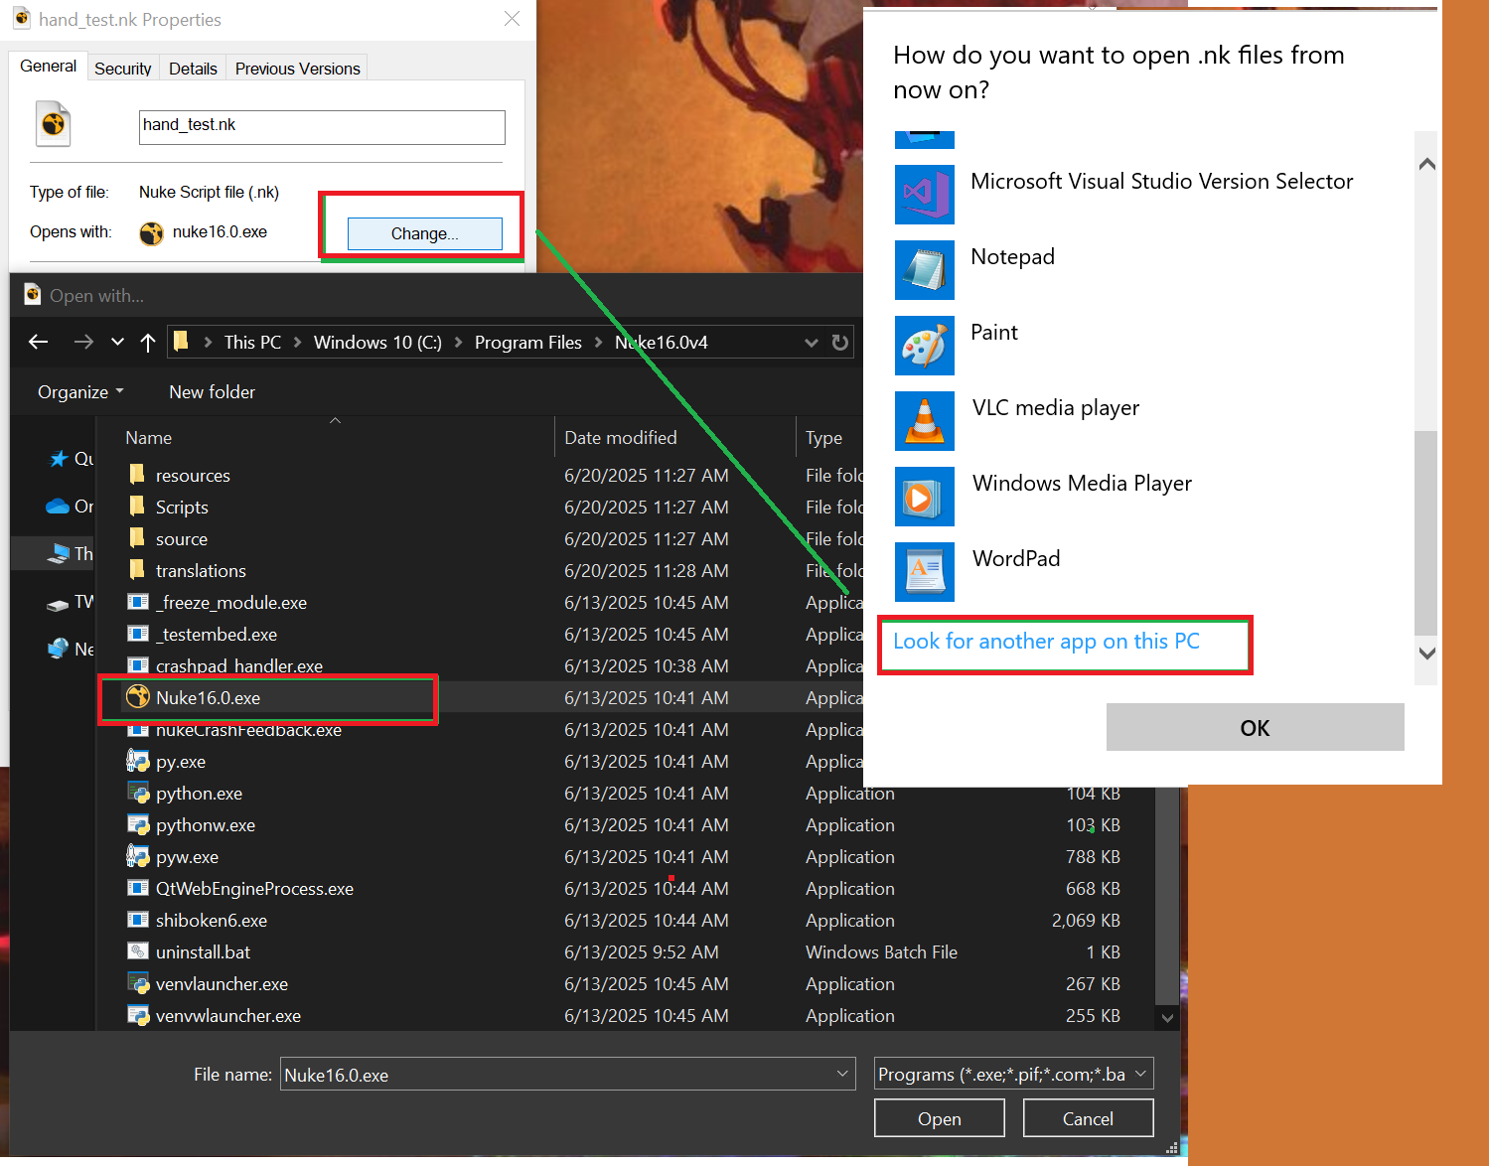Image resolution: width=1489 pixels, height=1166 pixels.
Task: Switch to the Details tab
Action: (x=193, y=69)
